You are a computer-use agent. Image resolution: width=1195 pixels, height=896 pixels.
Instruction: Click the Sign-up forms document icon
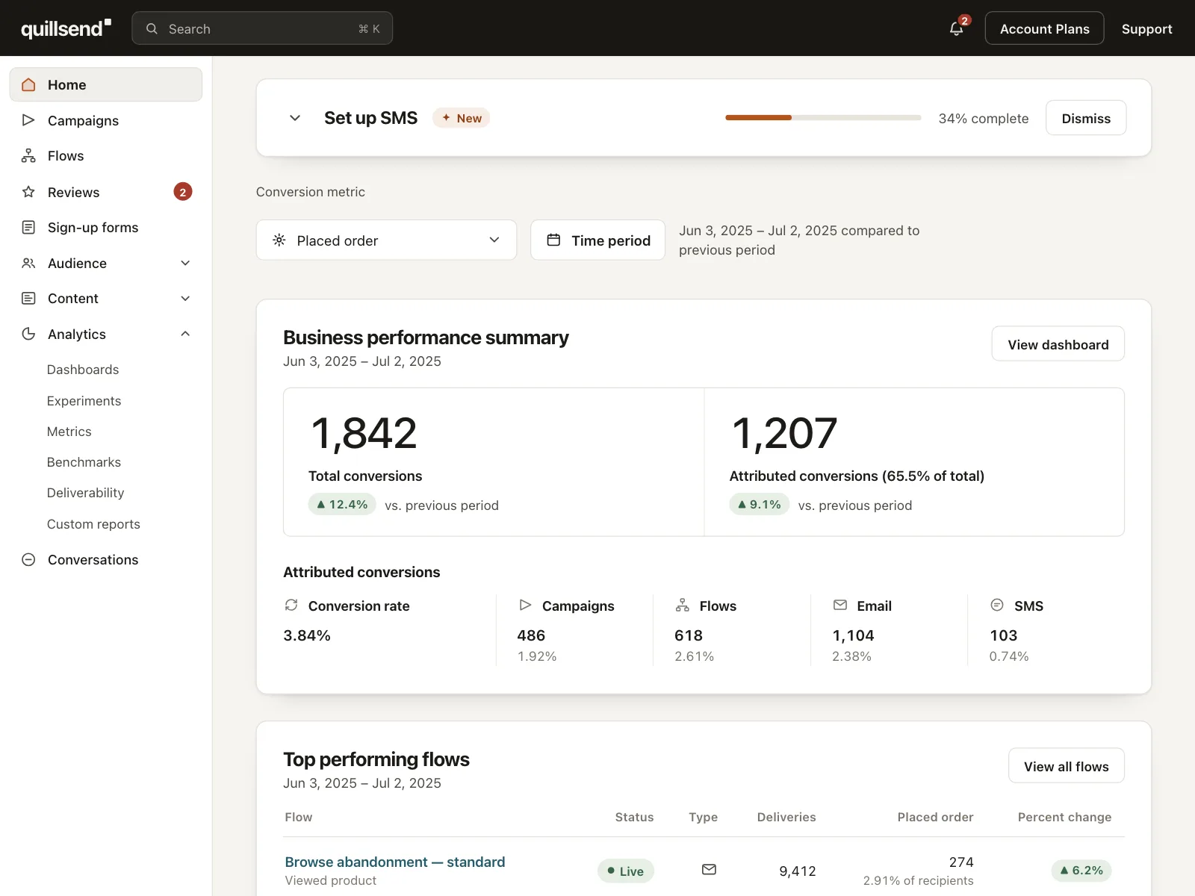(x=28, y=227)
